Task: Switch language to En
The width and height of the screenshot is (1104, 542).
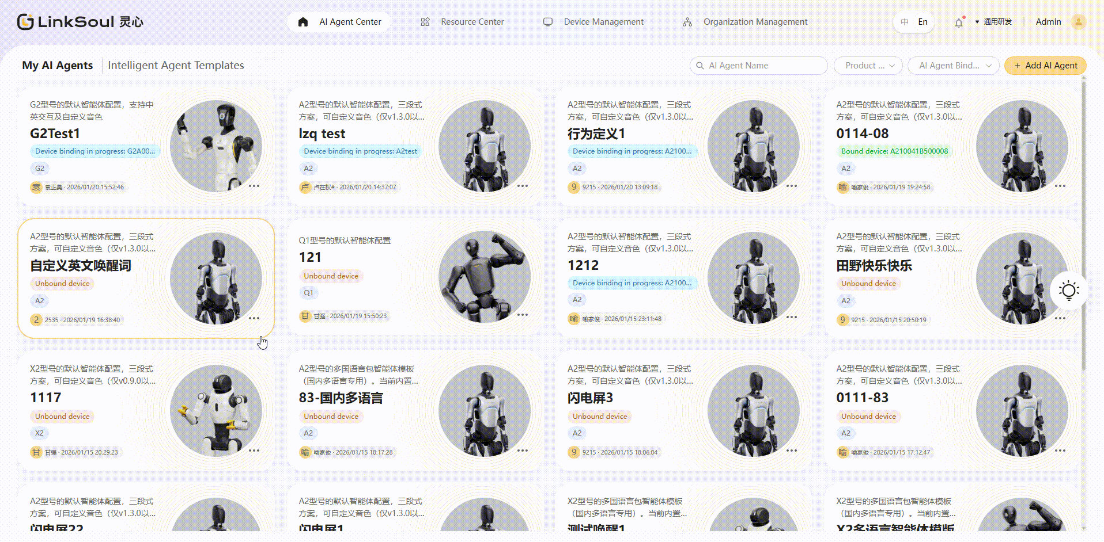Action: tap(922, 22)
